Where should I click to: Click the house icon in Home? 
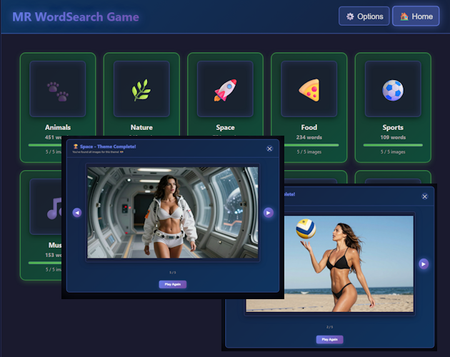point(404,16)
